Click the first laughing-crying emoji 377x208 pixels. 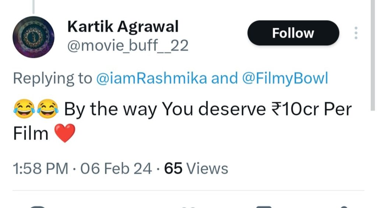point(24,109)
